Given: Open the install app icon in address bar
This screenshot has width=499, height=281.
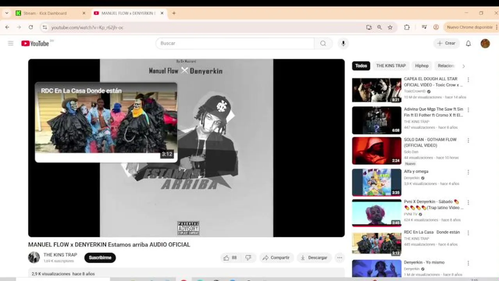Looking at the screenshot, I should (369, 27).
